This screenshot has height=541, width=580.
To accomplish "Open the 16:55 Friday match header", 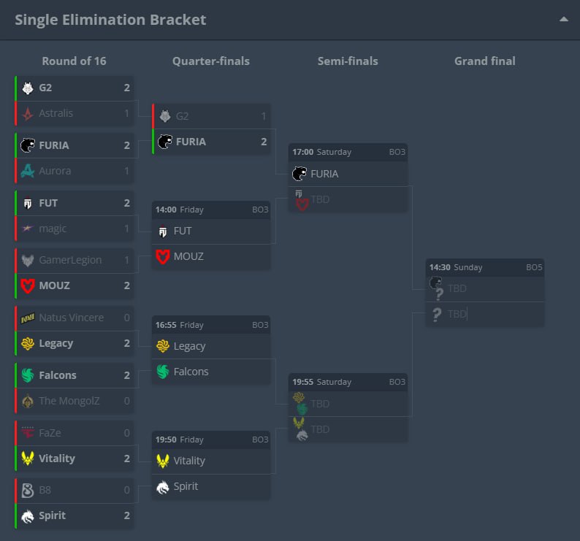I will pyautogui.click(x=211, y=325).
